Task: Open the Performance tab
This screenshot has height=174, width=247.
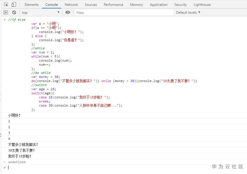Action: (113, 5)
